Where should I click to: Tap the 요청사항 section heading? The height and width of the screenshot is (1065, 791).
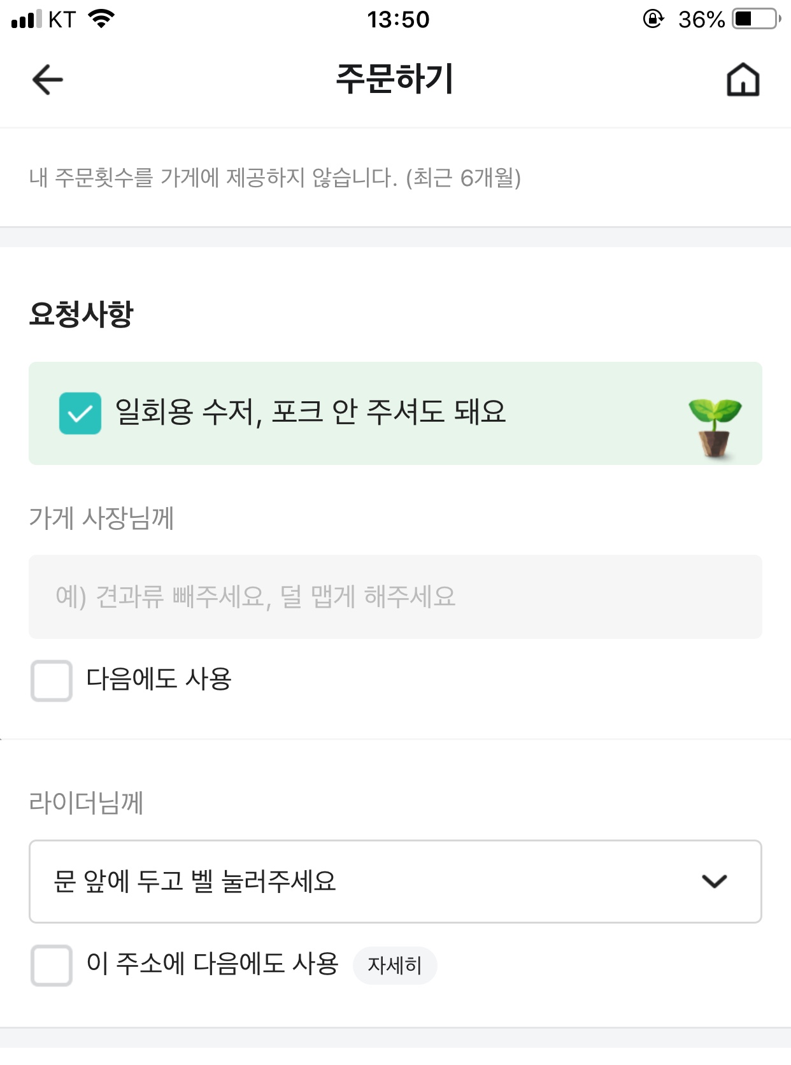82,314
